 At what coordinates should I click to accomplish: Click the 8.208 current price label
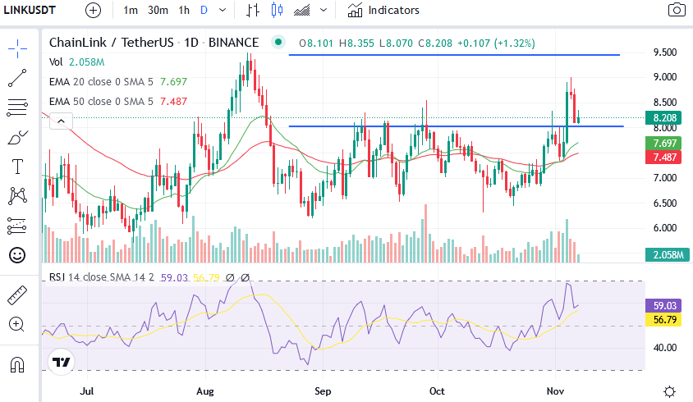pyautogui.click(x=665, y=118)
